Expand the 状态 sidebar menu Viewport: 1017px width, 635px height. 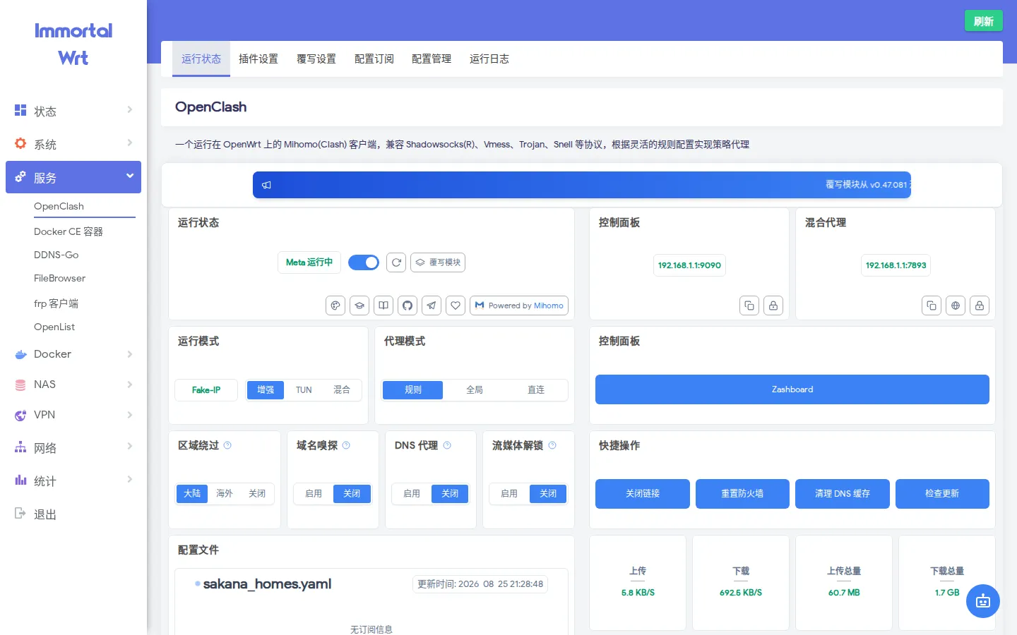(x=73, y=111)
